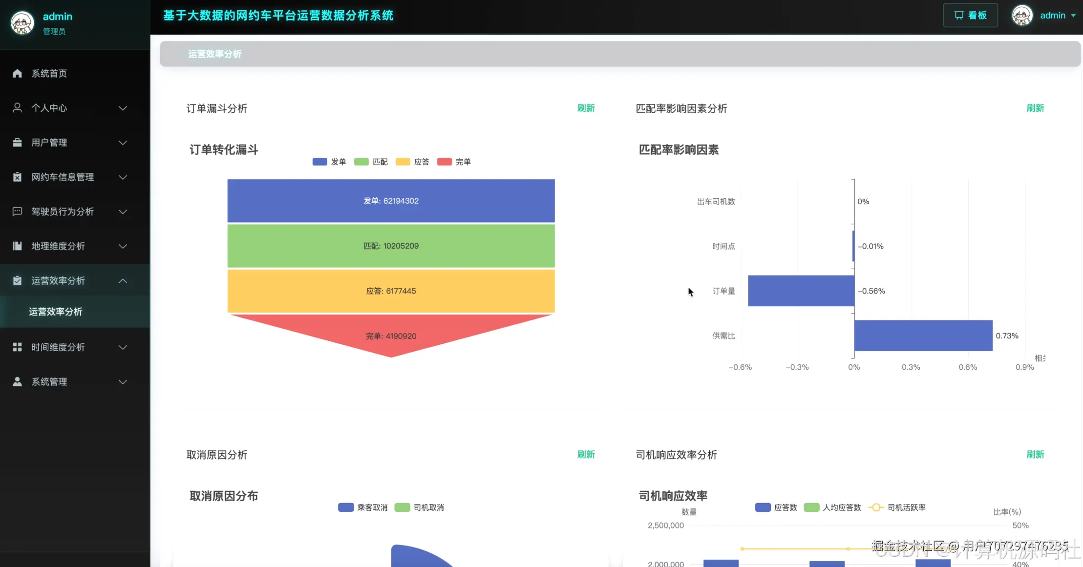1083x567 pixels.
Task: Click the chart icon beside 地理维度分析
Action: click(x=17, y=246)
